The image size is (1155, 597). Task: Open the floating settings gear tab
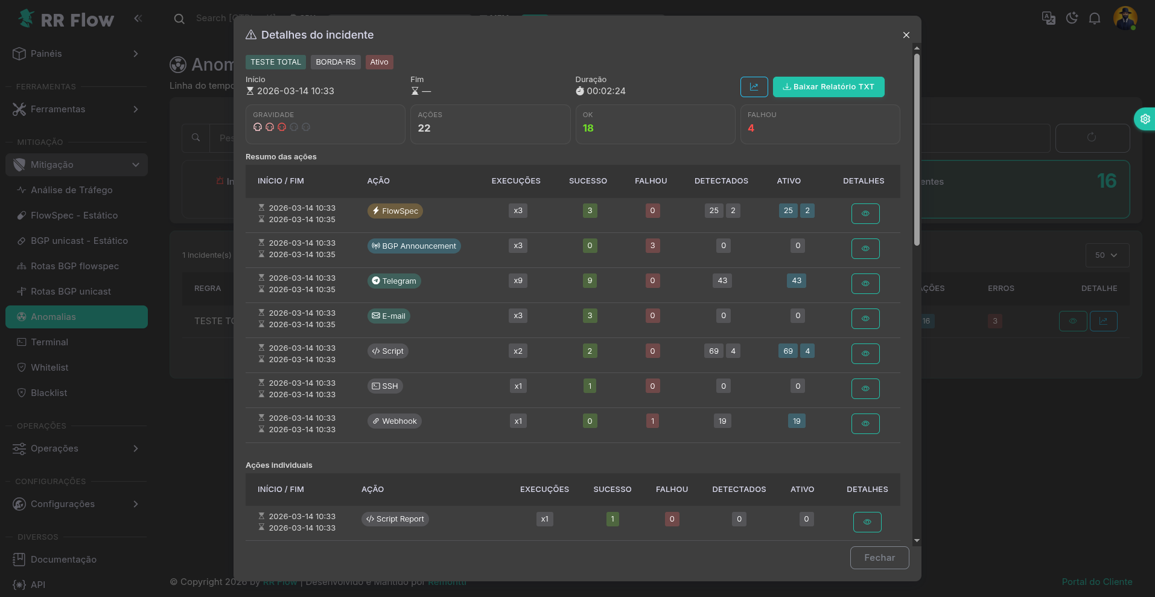[1145, 119]
